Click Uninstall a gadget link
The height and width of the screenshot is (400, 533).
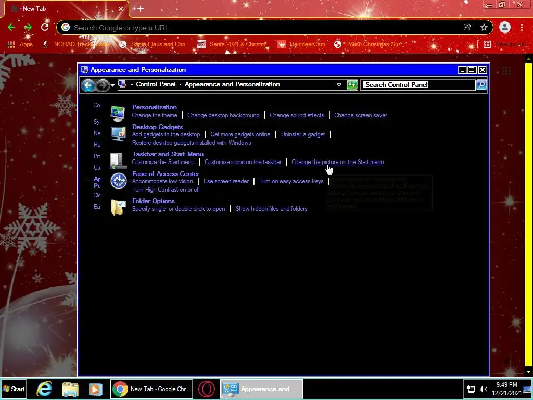click(x=303, y=134)
